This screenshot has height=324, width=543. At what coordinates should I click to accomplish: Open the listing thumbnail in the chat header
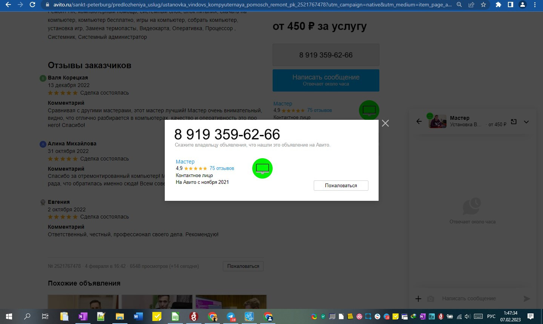point(438,121)
